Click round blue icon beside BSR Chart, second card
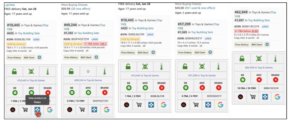This screenshot has width=291, height=124. [96, 57]
